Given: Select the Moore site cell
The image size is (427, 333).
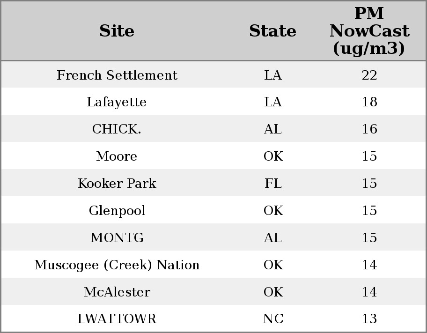Looking at the screenshot, I should (x=117, y=156).
